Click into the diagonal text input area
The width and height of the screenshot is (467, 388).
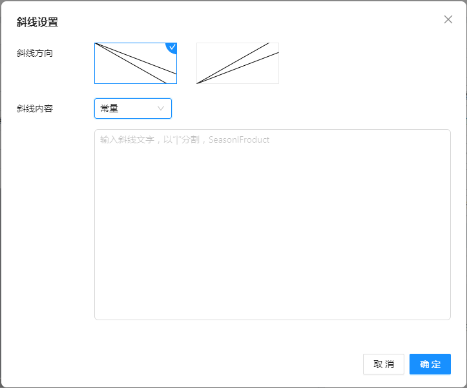pyautogui.click(x=272, y=224)
